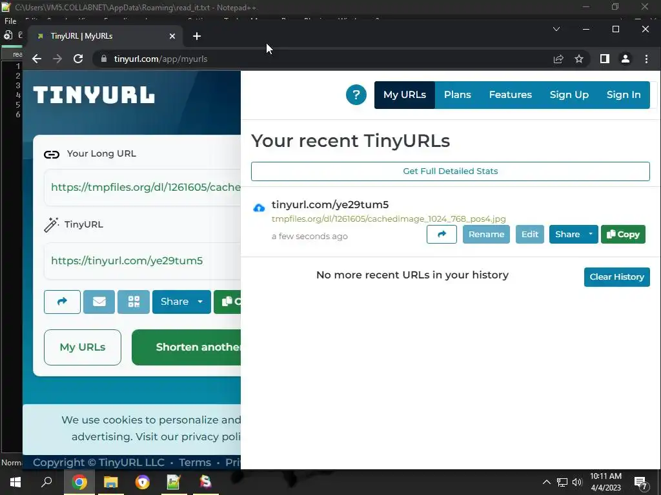
Task: Open a new browser tab with the plus button
Action: point(196,36)
